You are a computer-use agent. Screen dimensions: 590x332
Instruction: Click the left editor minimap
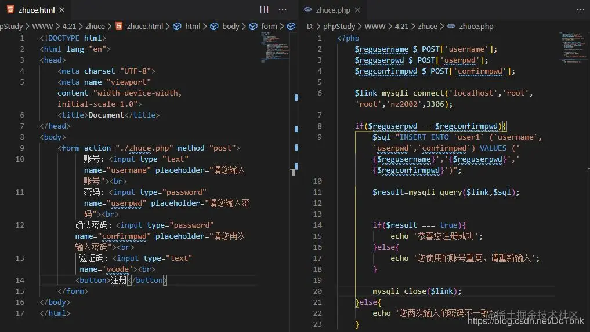pyautogui.click(x=275, y=47)
